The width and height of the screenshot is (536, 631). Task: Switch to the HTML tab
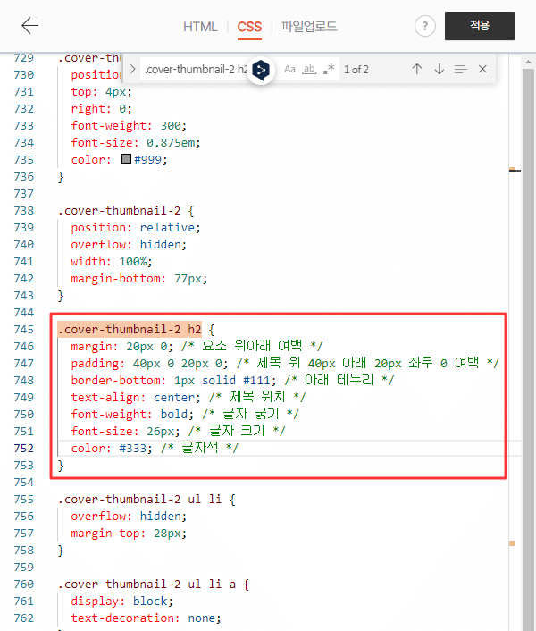tap(200, 27)
